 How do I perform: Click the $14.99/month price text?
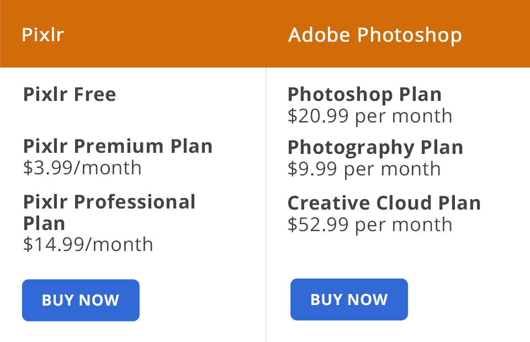coord(87,244)
